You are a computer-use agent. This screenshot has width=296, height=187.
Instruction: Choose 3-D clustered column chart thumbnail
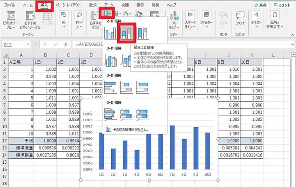click(x=110, y=61)
